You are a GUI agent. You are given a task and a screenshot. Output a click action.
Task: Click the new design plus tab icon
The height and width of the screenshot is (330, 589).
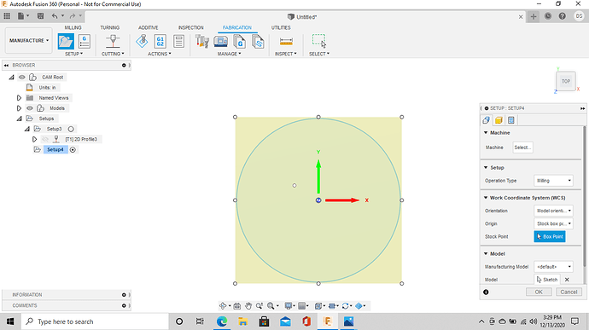534,16
